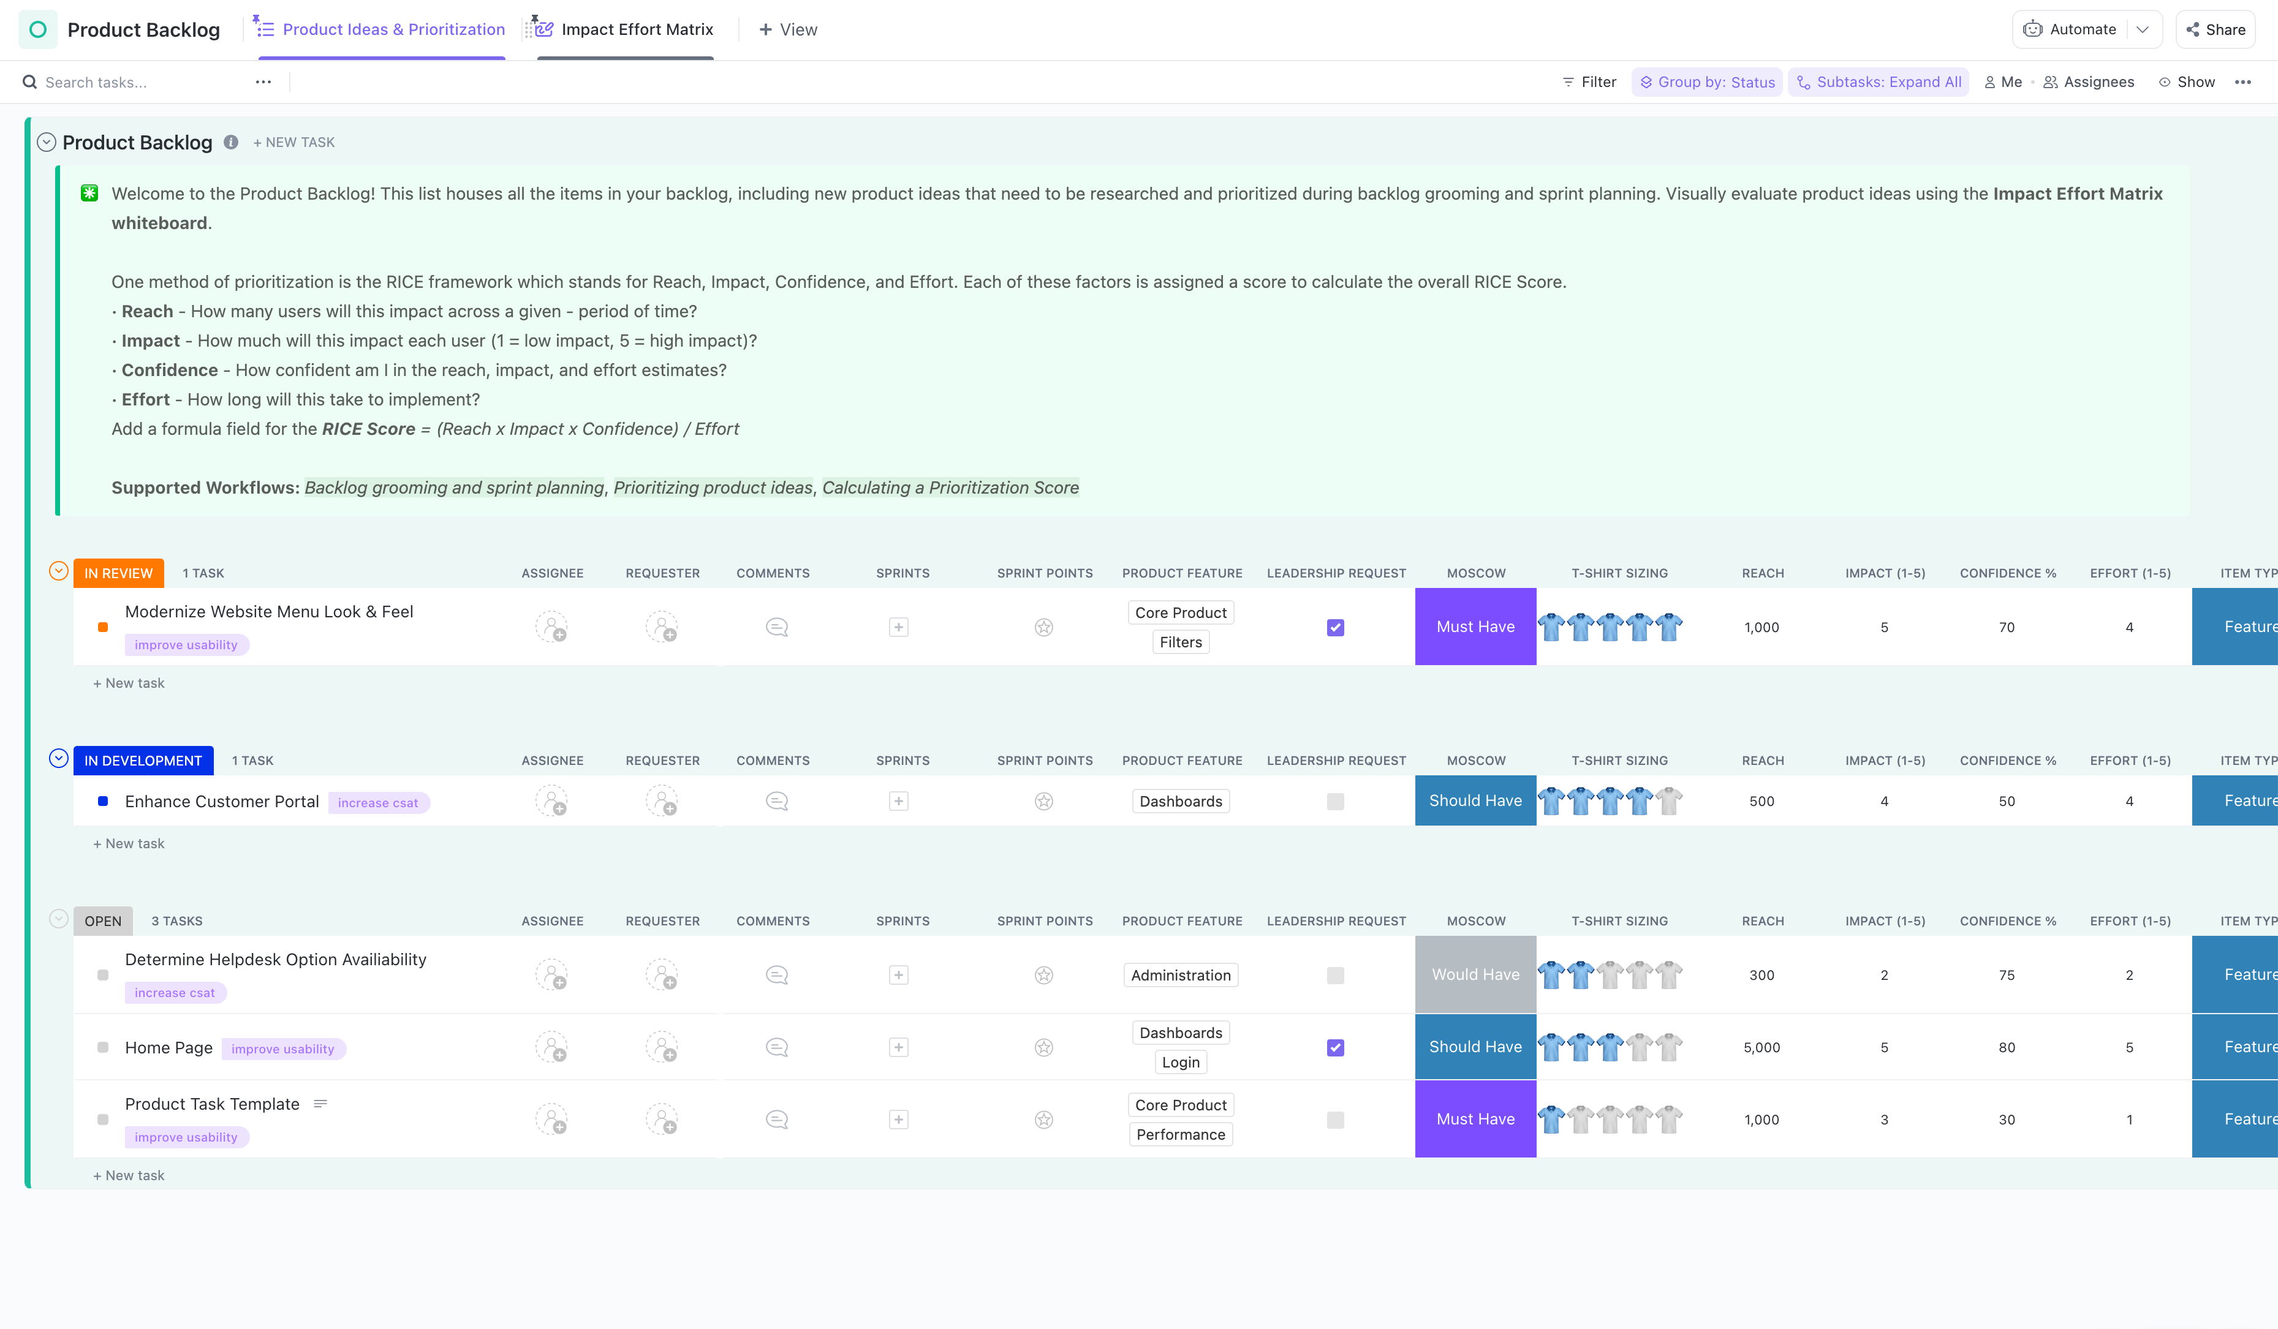2278x1329 pixels.
Task: Add assignee to Determine Helpdesk Option task
Action: (x=551, y=975)
